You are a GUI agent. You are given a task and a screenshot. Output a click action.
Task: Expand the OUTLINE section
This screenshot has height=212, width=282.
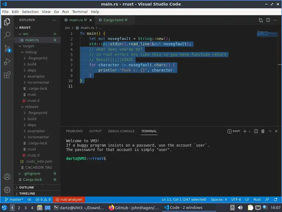click(x=37, y=187)
